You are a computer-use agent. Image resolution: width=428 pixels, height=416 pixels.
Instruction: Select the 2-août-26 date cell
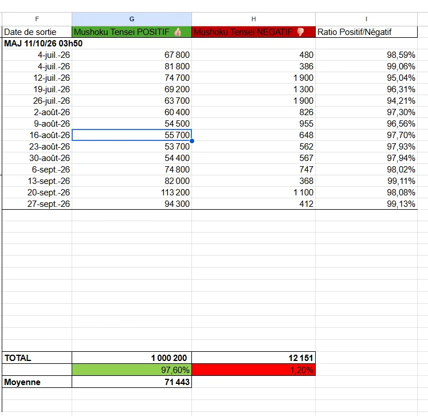37,112
